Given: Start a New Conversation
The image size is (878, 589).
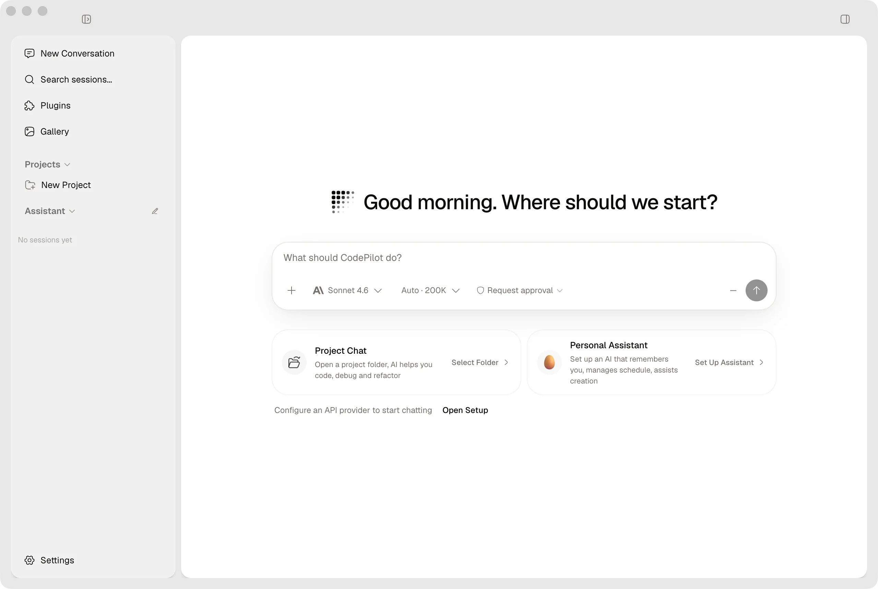Looking at the screenshot, I should pyautogui.click(x=93, y=53).
